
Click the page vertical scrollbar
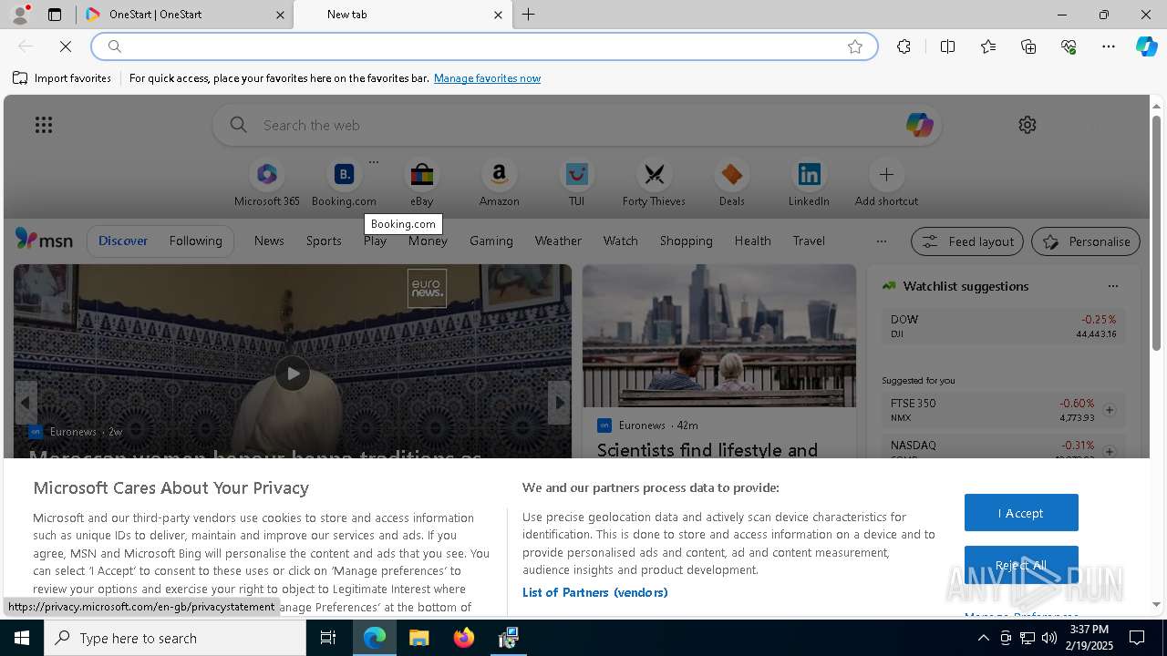click(1156, 232)
